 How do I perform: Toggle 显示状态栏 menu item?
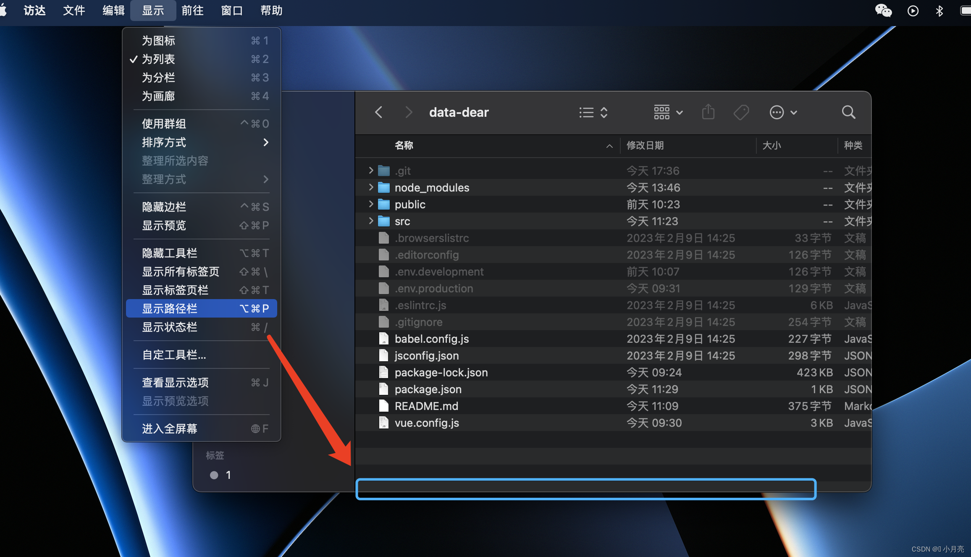[201, 327]
